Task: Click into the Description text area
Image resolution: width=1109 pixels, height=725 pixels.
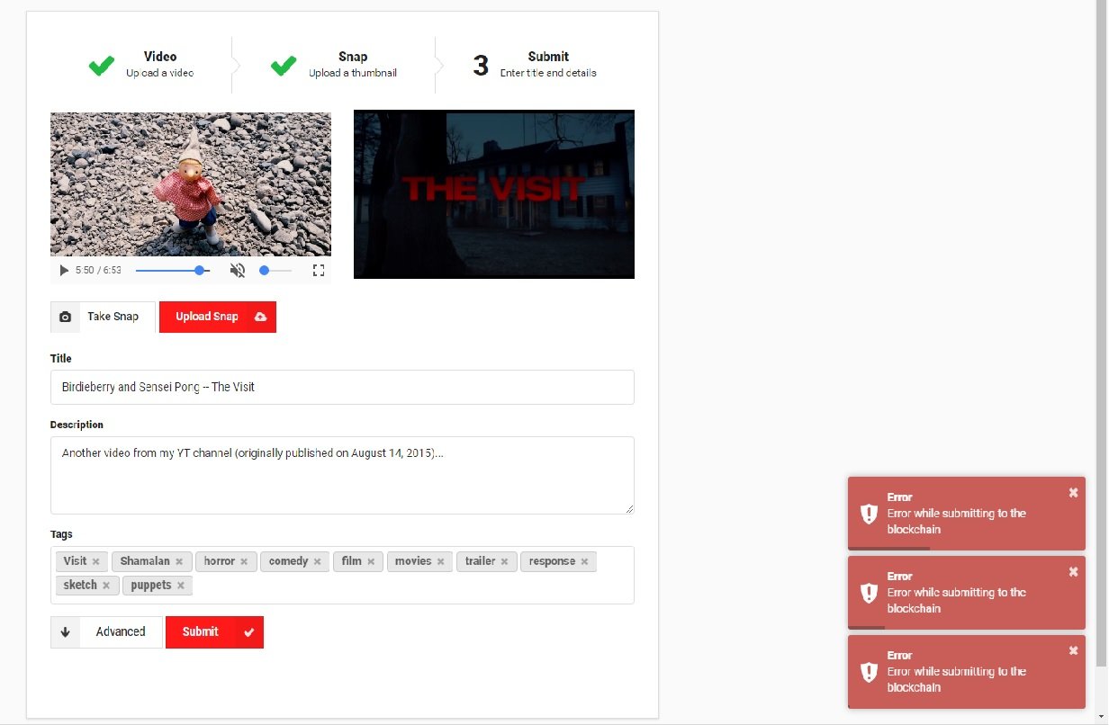Action: click(342, 475)
